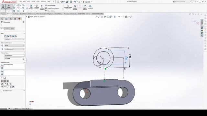The image size is (207, 116).
Task: Open the File menu
Action: (x=21, y=2)
